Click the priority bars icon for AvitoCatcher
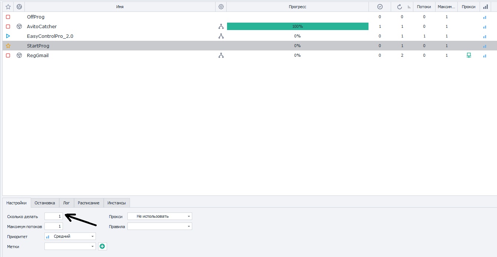Viewport: 497px width, 257px height. pyautogui.click(x=485, y=27)
